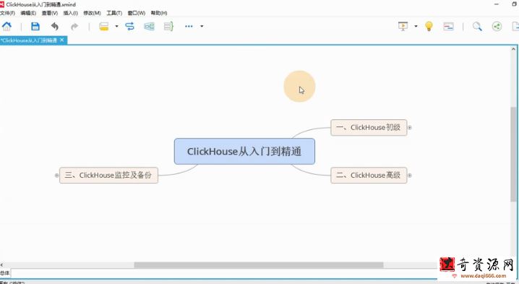Open the 插入(I) menu
Image resolution: width=519 pixels, height=284 pixels.
click(71, 13)
